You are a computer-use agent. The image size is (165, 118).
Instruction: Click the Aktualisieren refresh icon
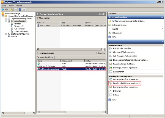(110, 33)
